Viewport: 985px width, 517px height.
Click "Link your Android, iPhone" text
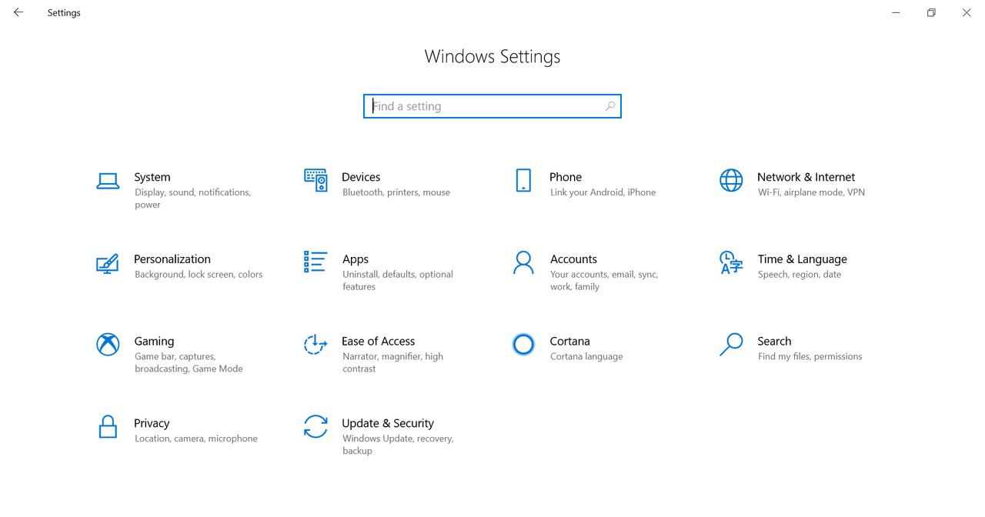[x=603, y=192]
